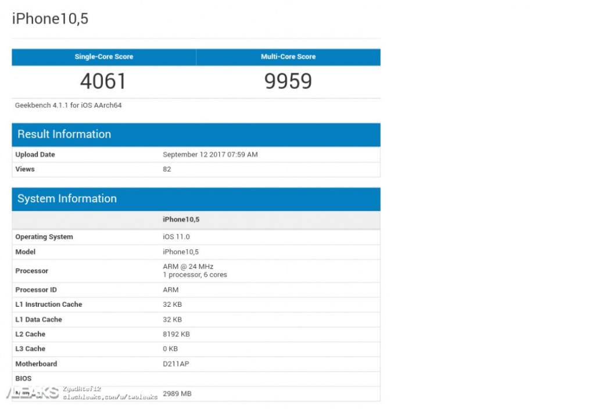Select the ARM value in Processor ID row
595x409 pixels.
[171, 290]
